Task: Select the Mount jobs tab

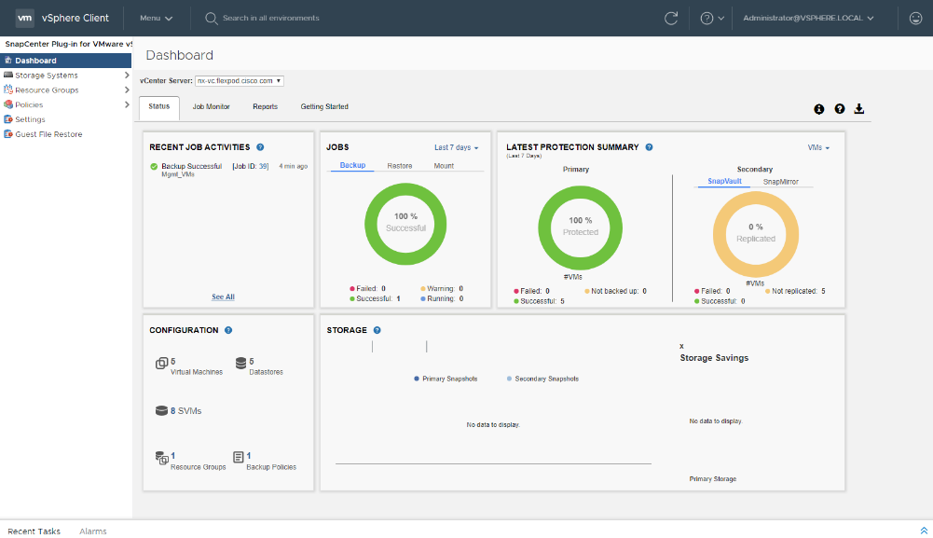Action: (444, 166)
